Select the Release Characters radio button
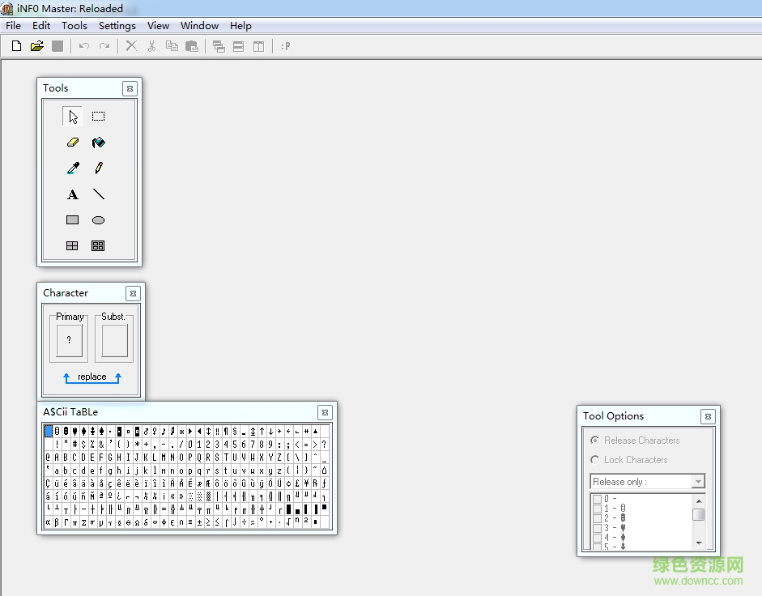Screen dimensions: 762x596 tap(596, 441)
